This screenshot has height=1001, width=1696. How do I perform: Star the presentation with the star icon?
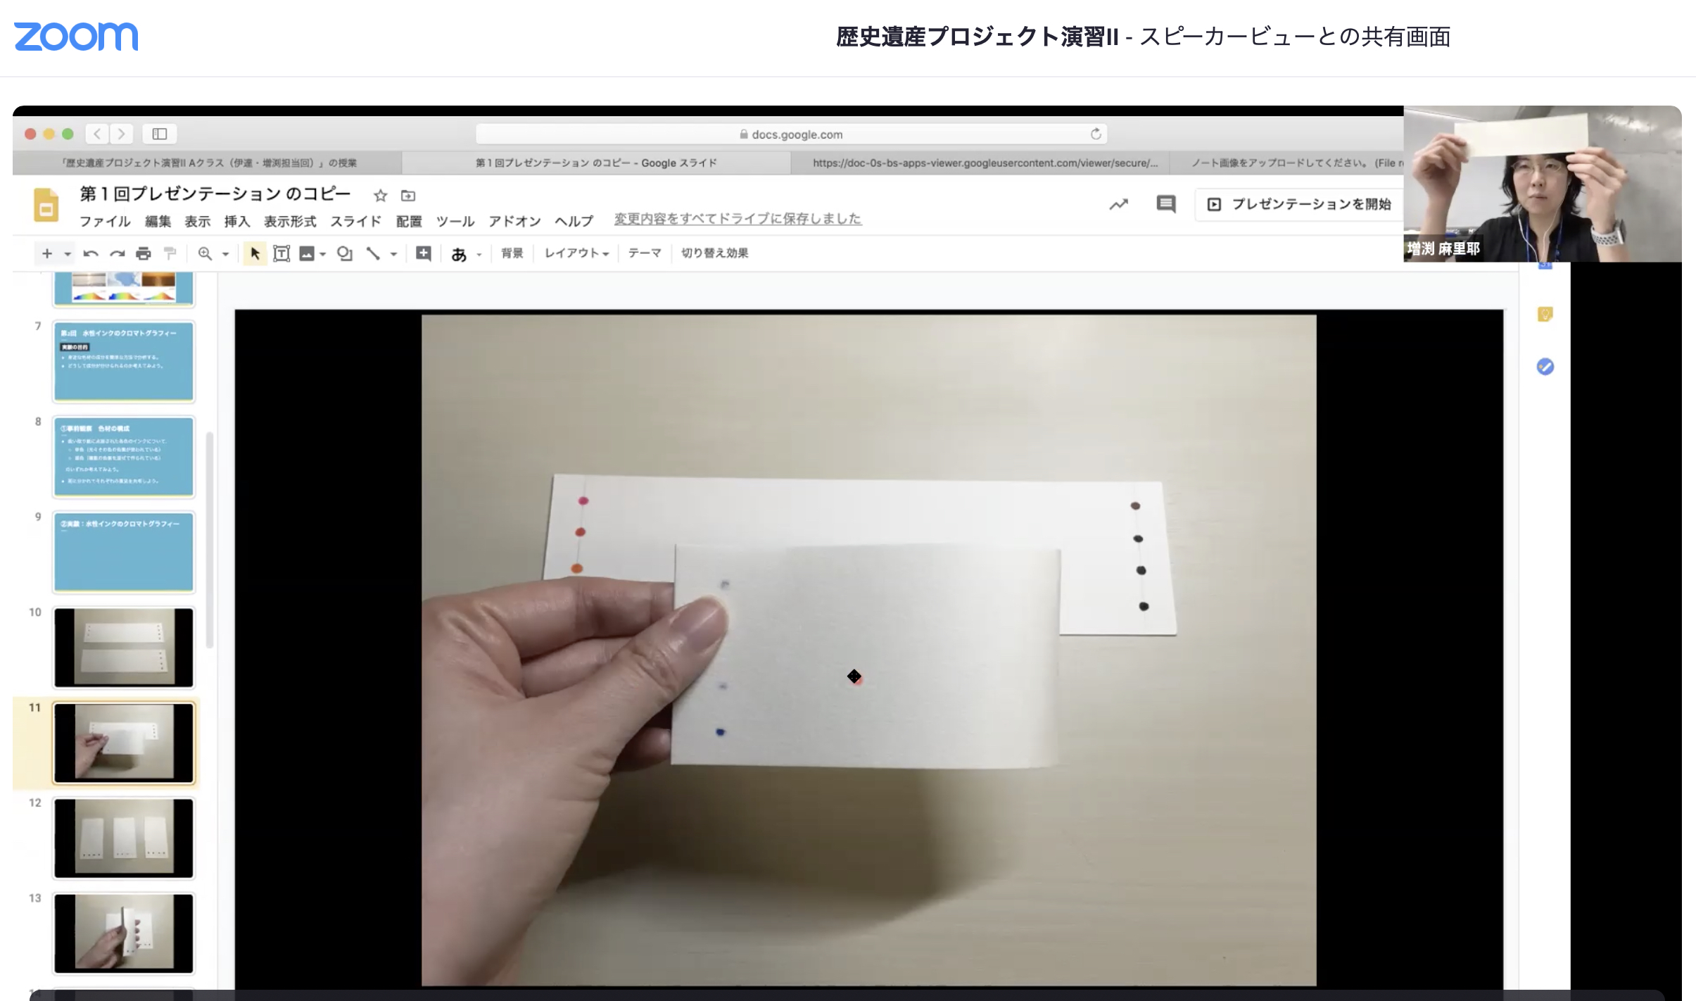pos(381,196)
